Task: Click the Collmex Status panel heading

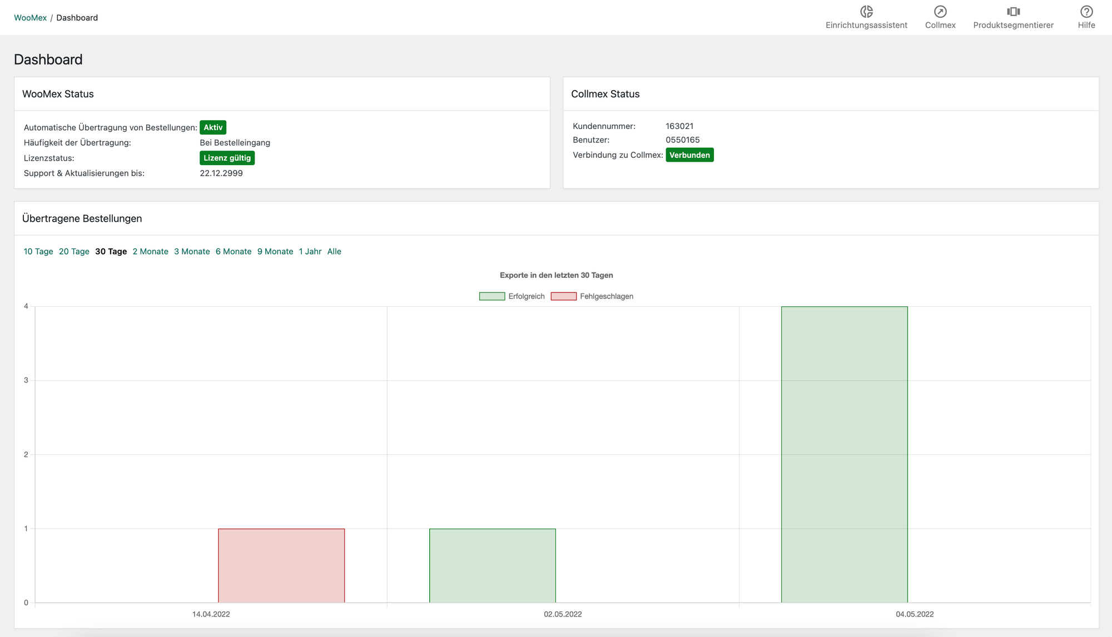Action: tap(605, 94)
